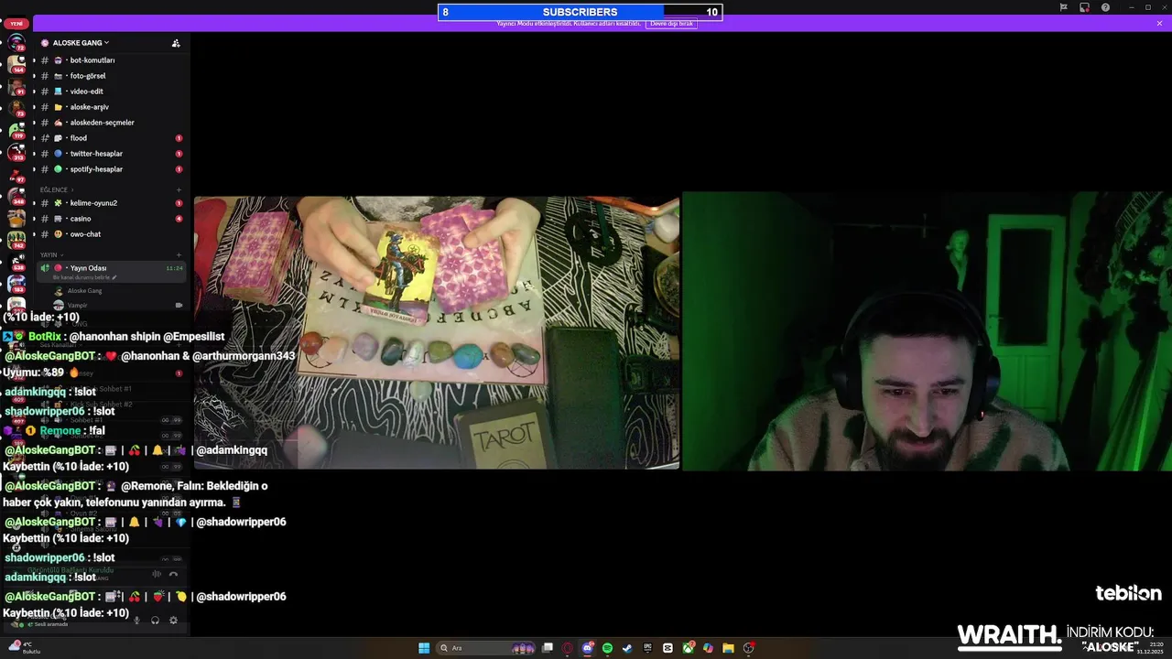
Task: Open the server icon with 73 badge
Action: [x=16, y=108]
